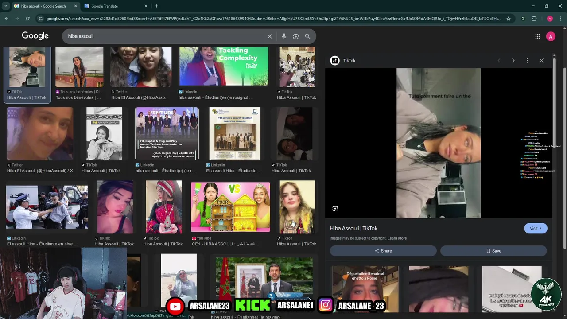Image resolution: width=567 pixels, height=319 pixels.
Task: Click the first selected TikTok thumbnail
Action: (27, 67)
